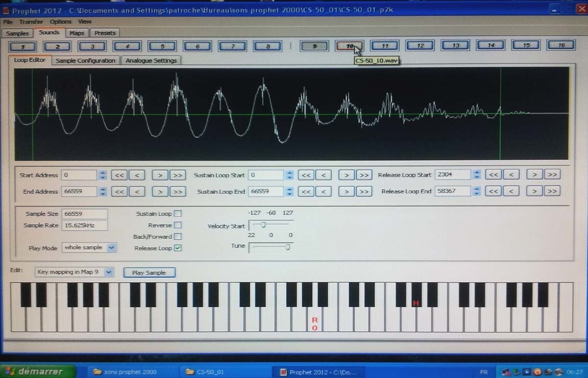
Task: Switch to the Presets tab
Action: [x=105, y=33]
